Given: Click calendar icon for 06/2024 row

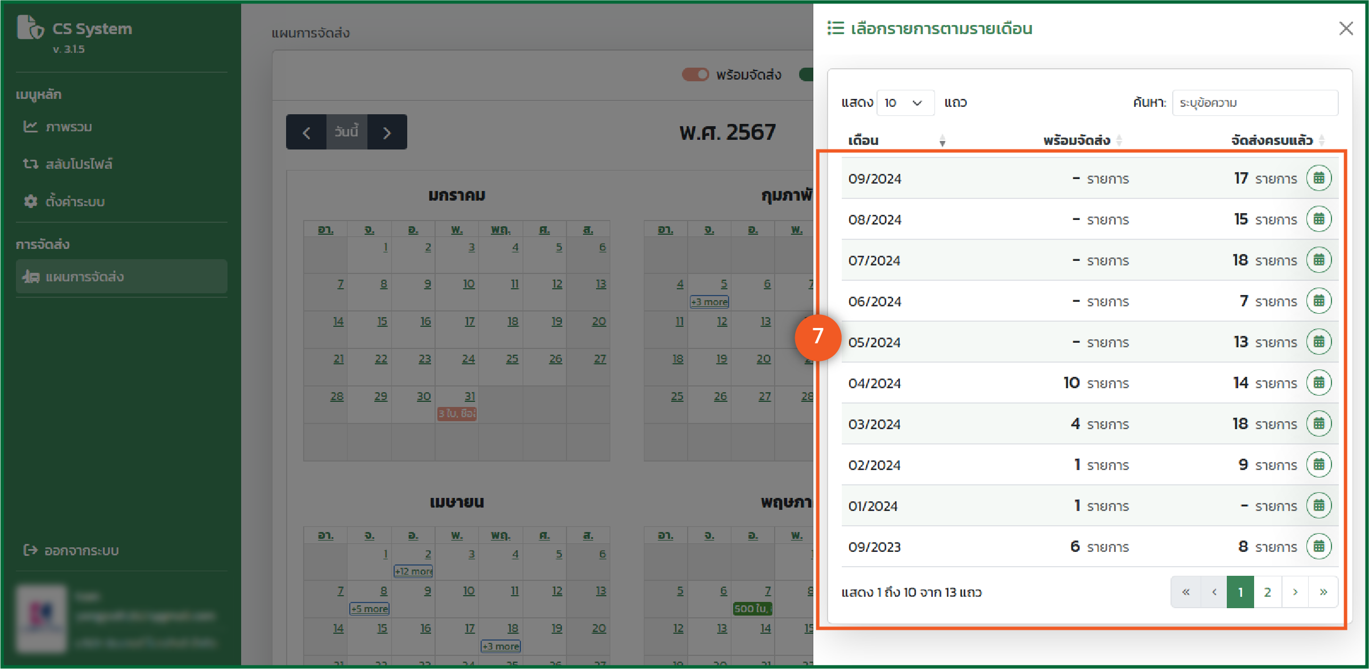Looking at the screenshot, I should pos(1318,301).
